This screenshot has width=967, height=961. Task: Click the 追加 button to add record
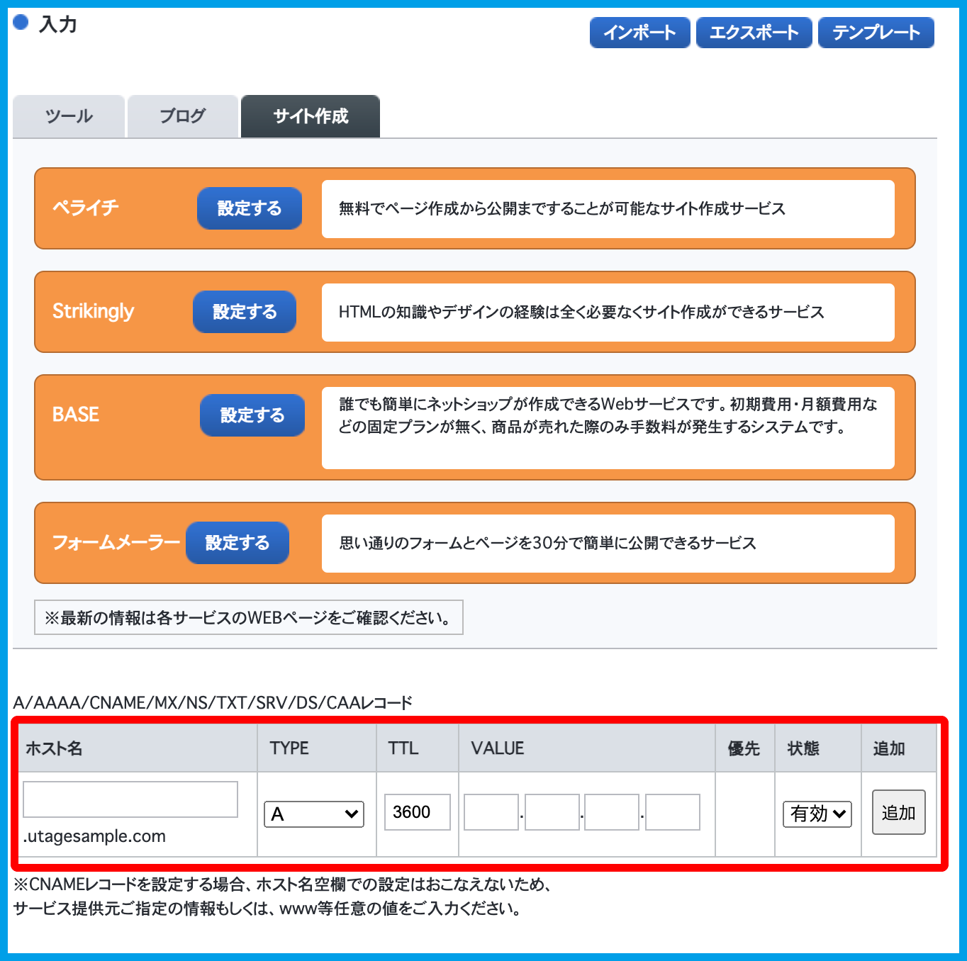[898, 812]
